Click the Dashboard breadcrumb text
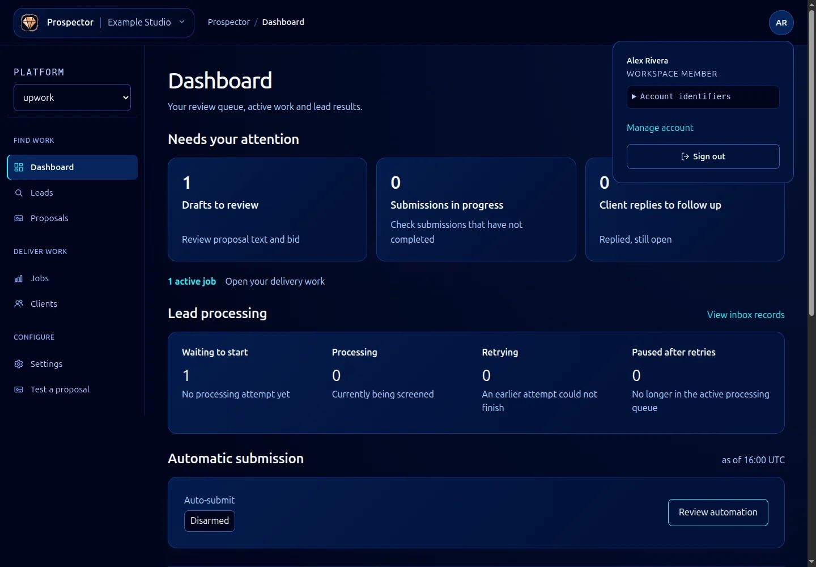Image resolution: width=816 pixels, height=567 pixels. tap(283, 22)
